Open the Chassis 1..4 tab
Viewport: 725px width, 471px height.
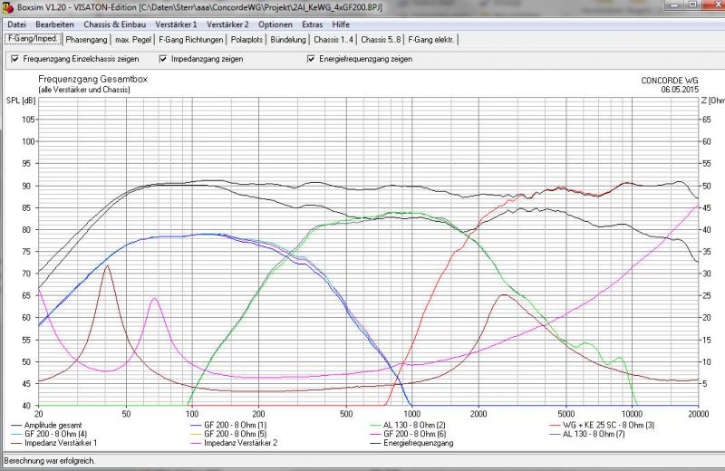[333, 40]
